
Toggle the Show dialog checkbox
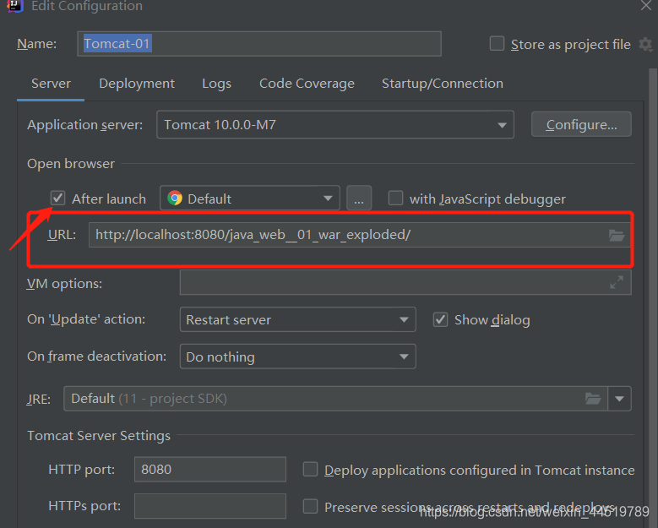[440, 320]
